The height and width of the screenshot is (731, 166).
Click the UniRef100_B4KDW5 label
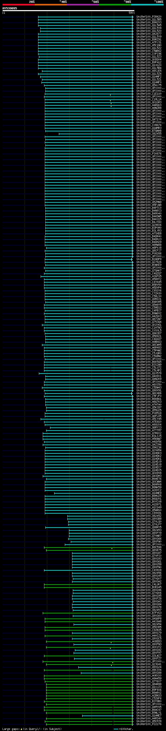click(x=149, y=216)
